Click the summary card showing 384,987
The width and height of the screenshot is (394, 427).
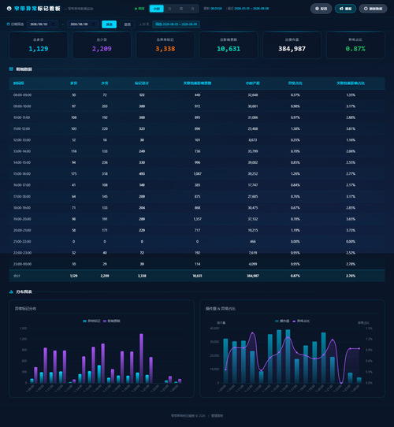tap(292, 45)
